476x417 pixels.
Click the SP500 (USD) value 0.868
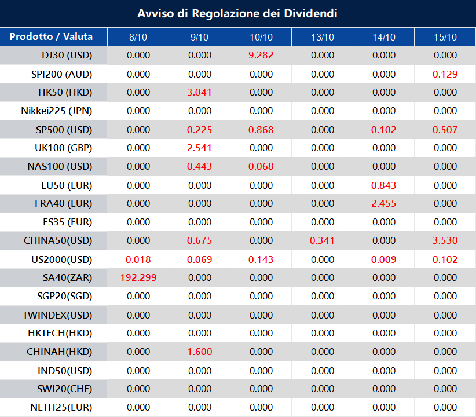pos(261,130)
